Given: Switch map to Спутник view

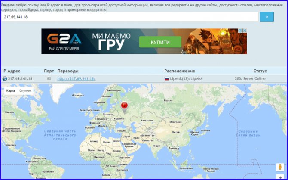Looking at the screenshot, I should point(25,90).
